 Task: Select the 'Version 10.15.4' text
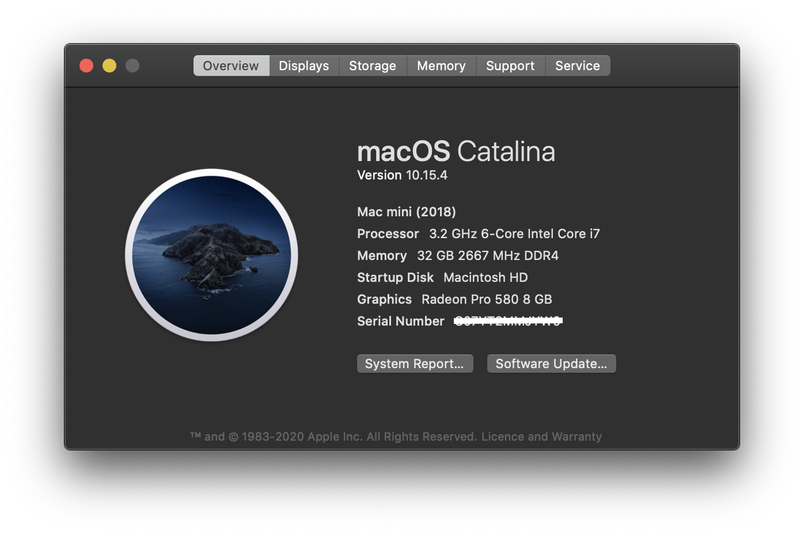pyautogui.click(x=402, y=175)
